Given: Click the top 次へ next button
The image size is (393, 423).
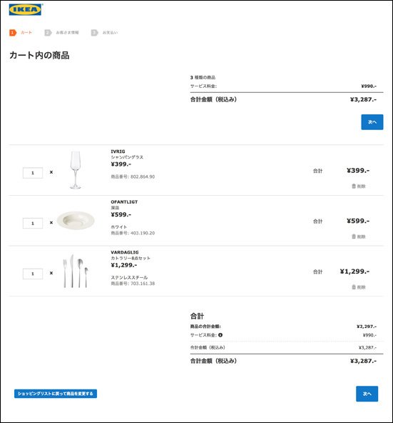Looking at the screenshot, I should [x=372, y=122].
